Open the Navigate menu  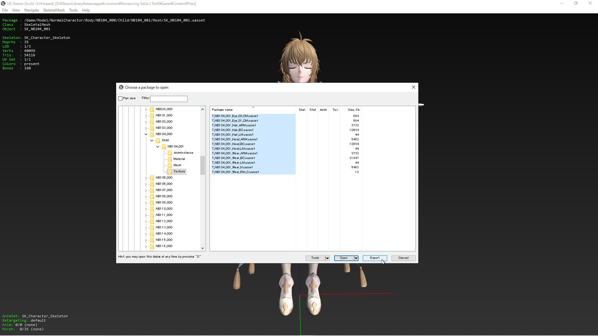[x=31, y=10]
